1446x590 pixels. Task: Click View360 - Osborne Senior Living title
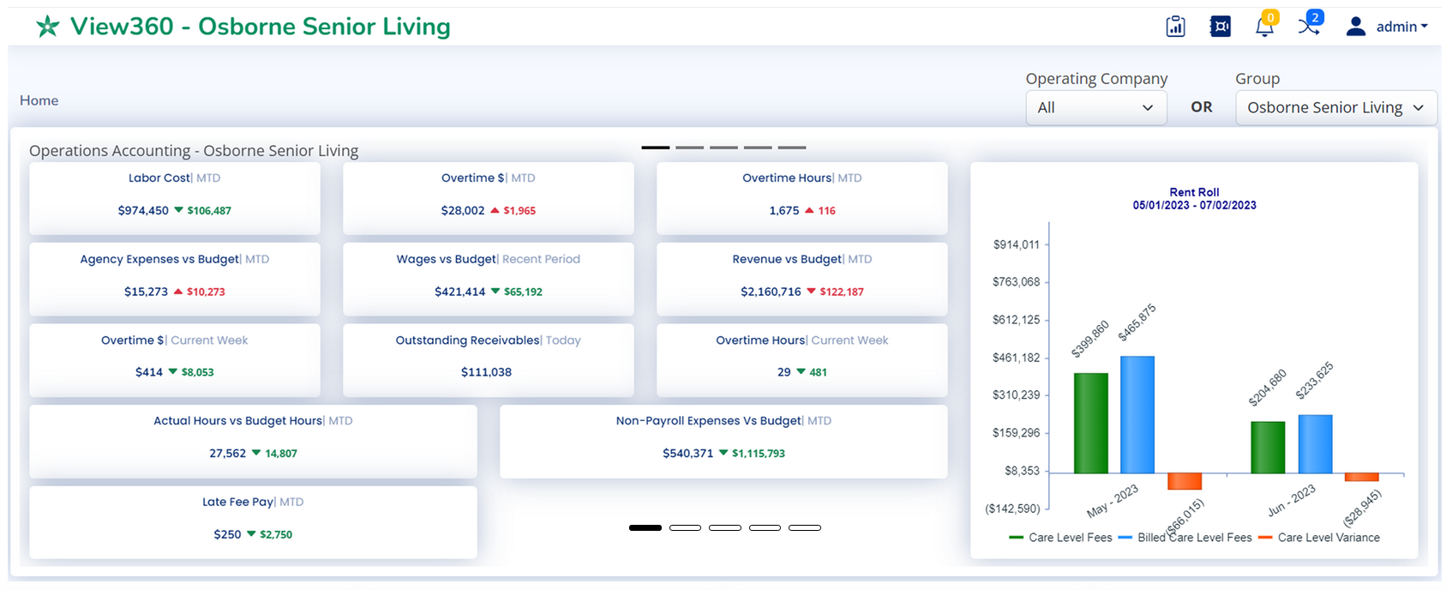[x=260, y=27]
